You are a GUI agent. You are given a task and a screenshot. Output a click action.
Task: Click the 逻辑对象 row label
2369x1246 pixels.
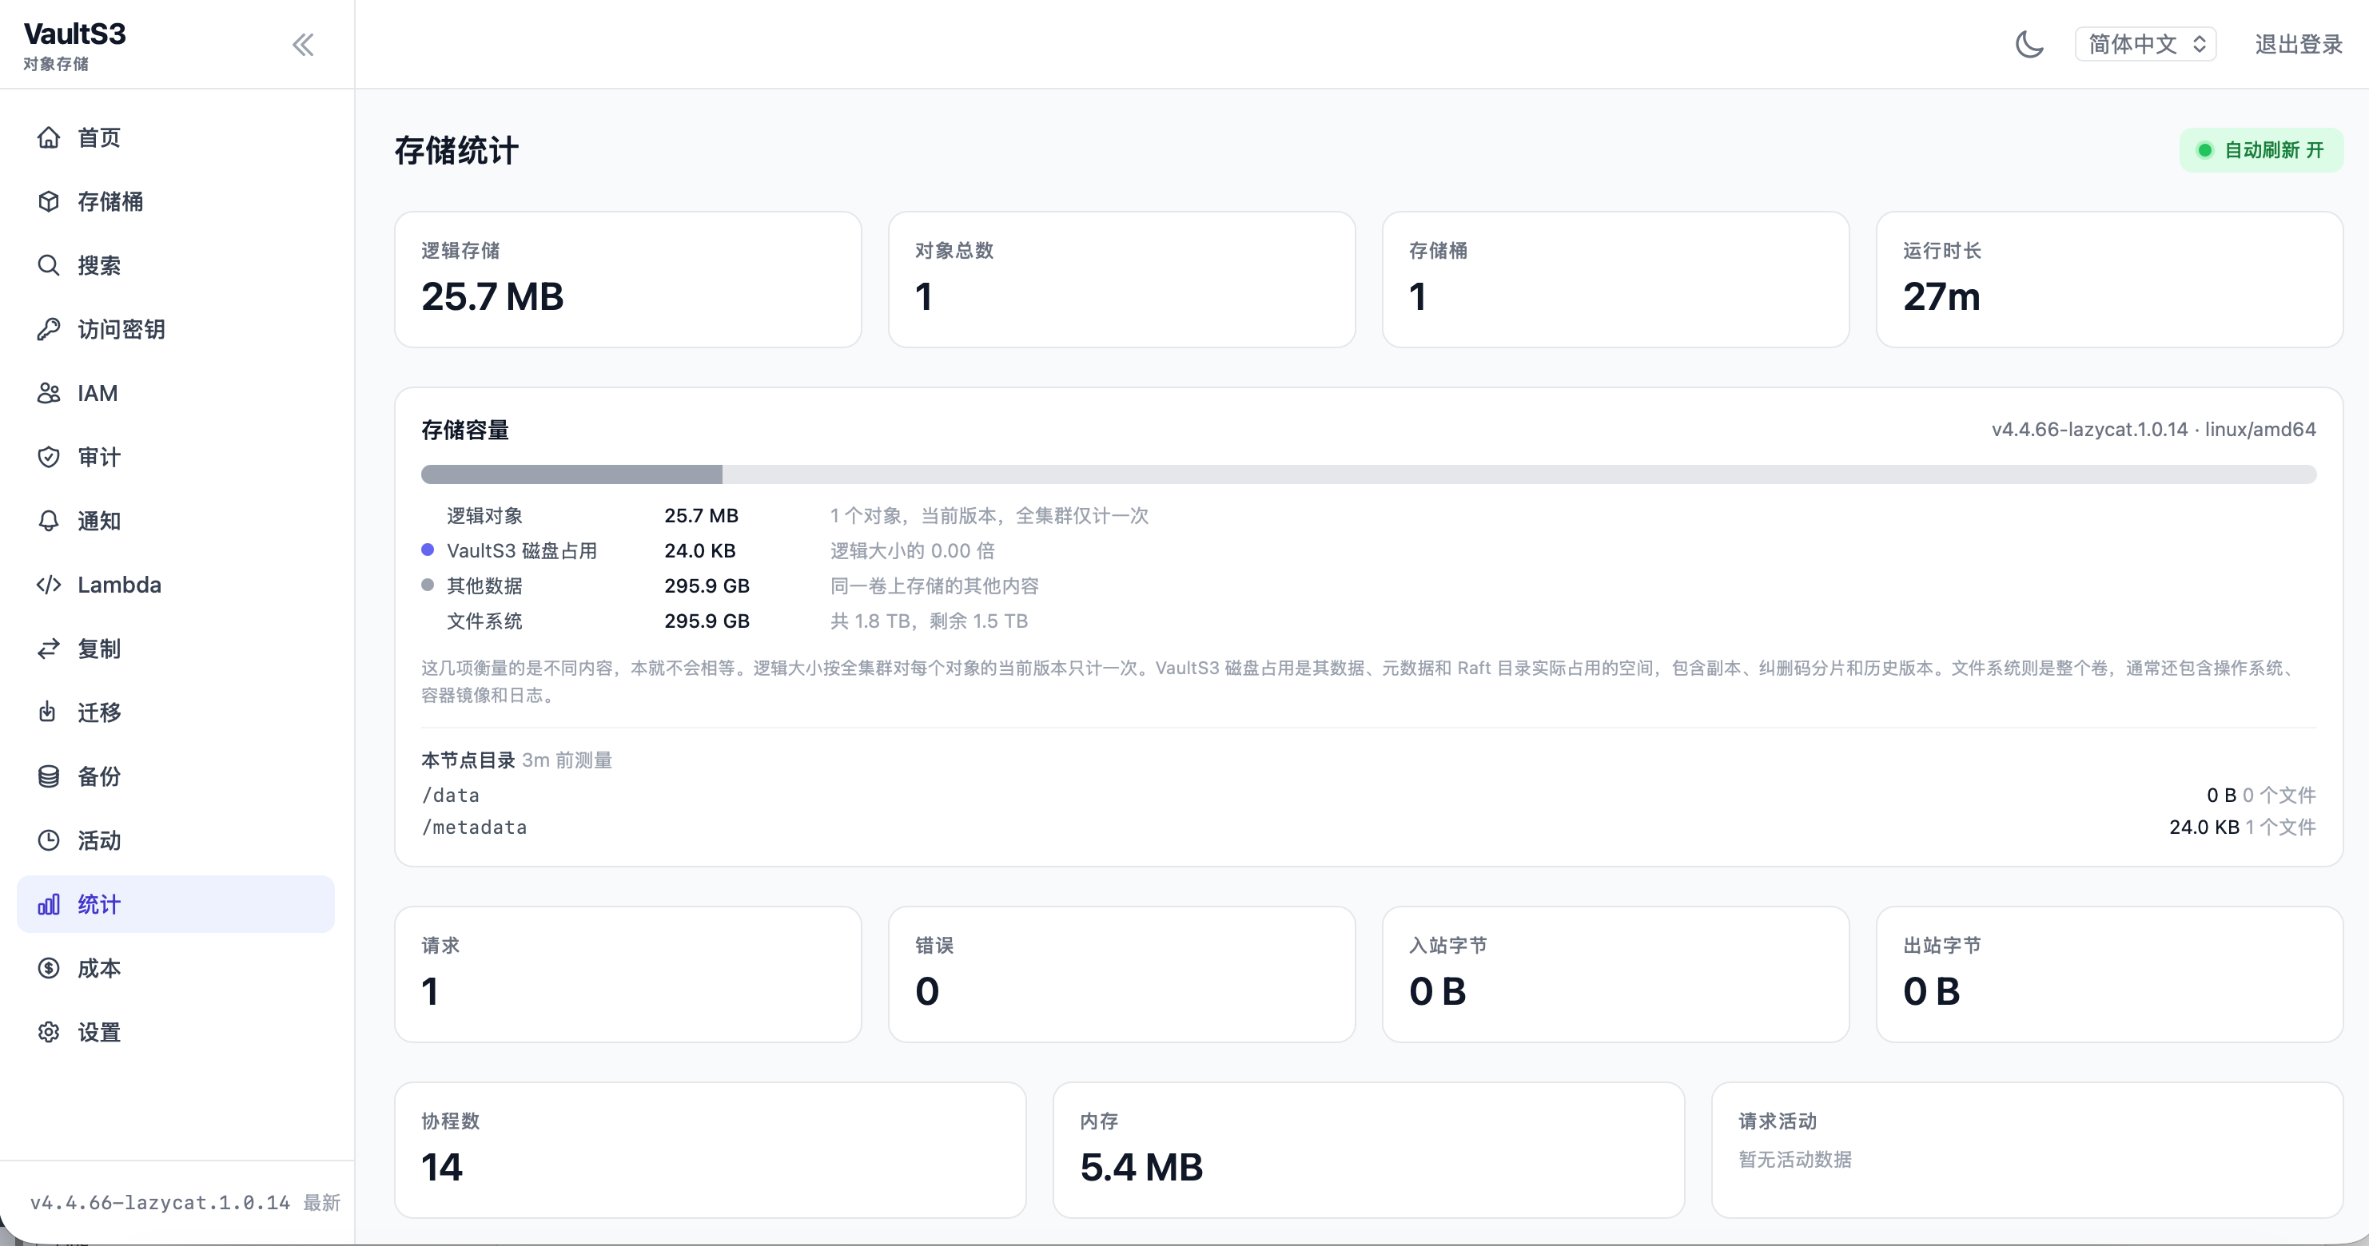tap(484, 515)
